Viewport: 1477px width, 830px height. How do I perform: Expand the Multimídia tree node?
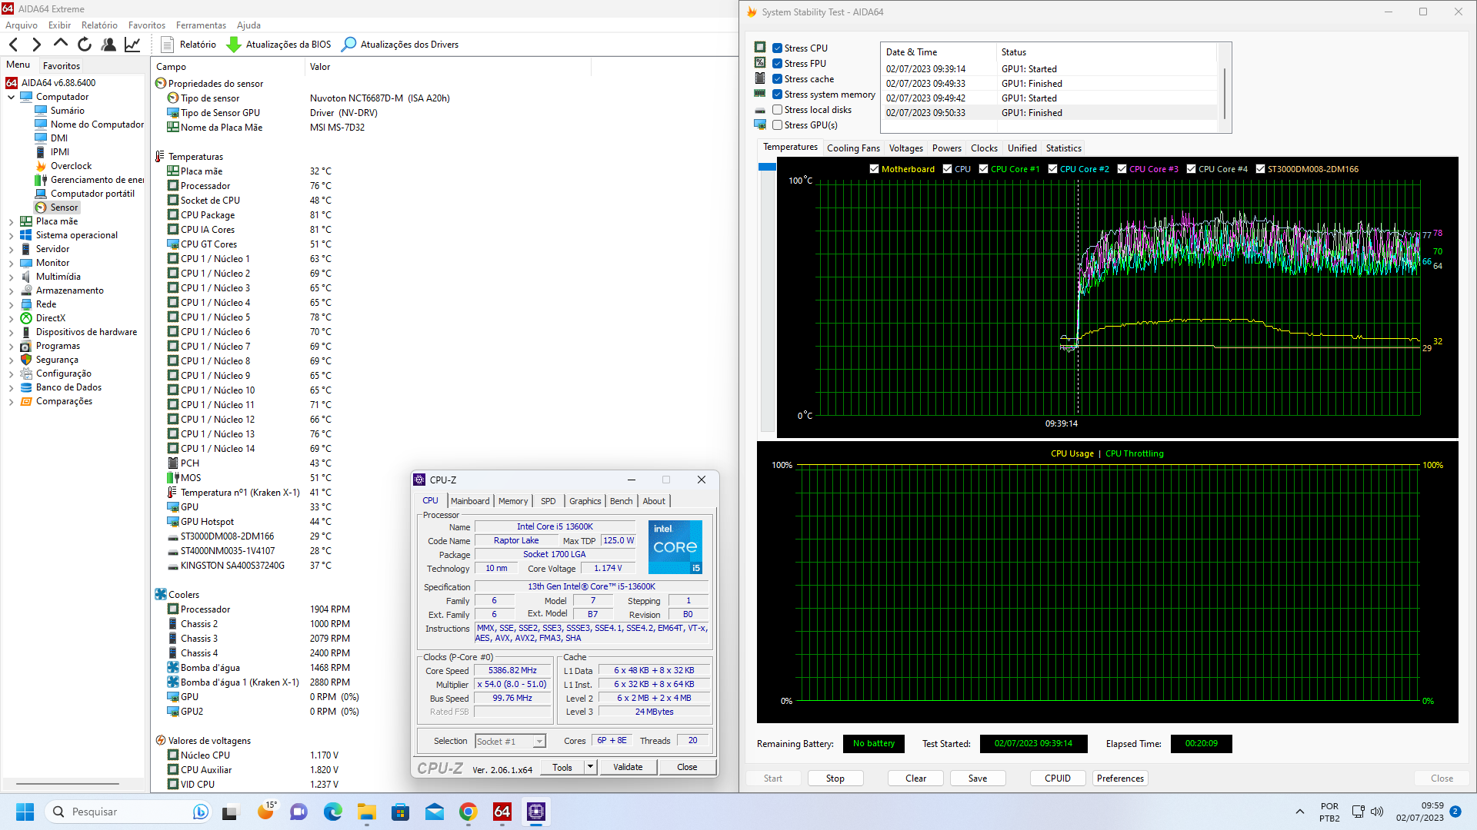pos(12,277)
